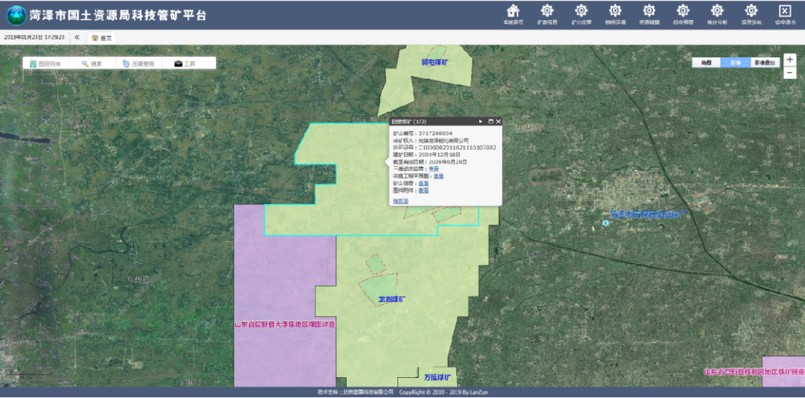
Task: Show next feature in popup arrow
Action: click(x=481, y=121)
